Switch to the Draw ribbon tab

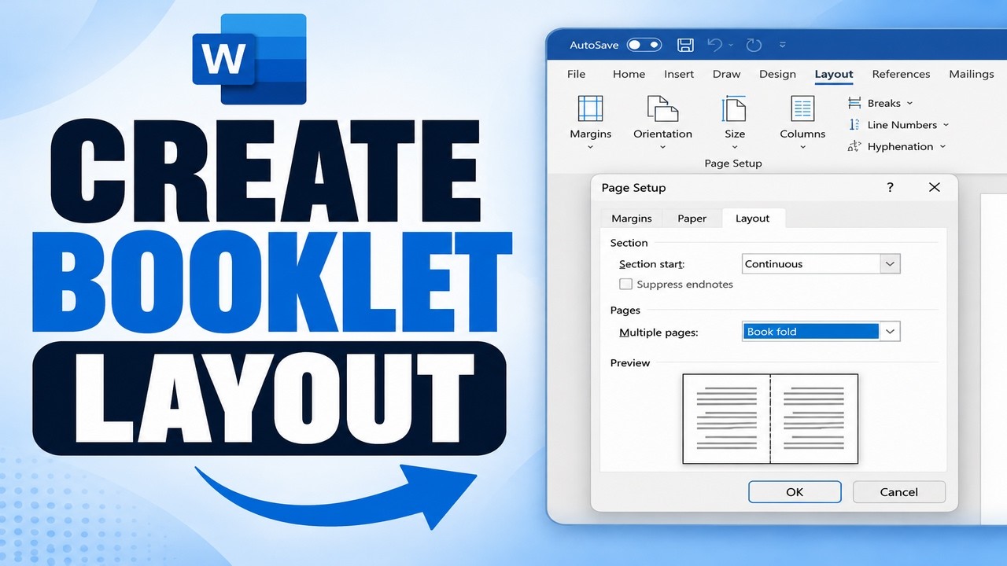pyautogui.click(x=726, y=74)
